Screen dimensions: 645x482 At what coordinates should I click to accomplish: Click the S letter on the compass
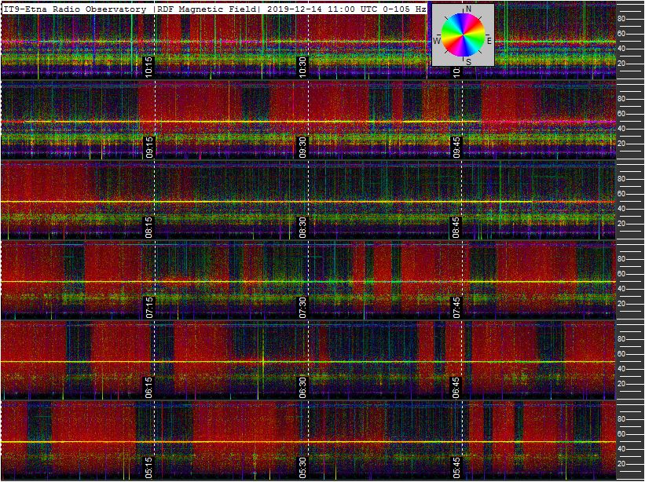pos(468,62)
